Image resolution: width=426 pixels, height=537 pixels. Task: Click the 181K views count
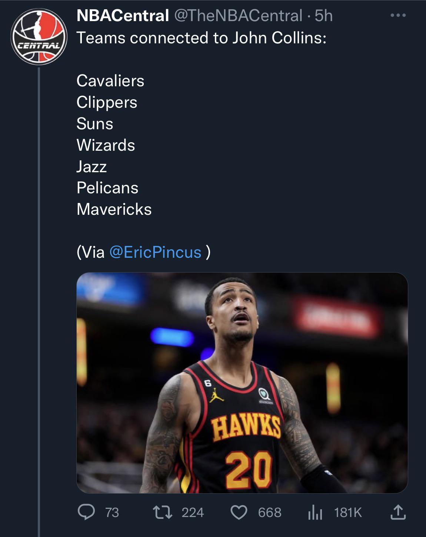(x=347, y=513)
